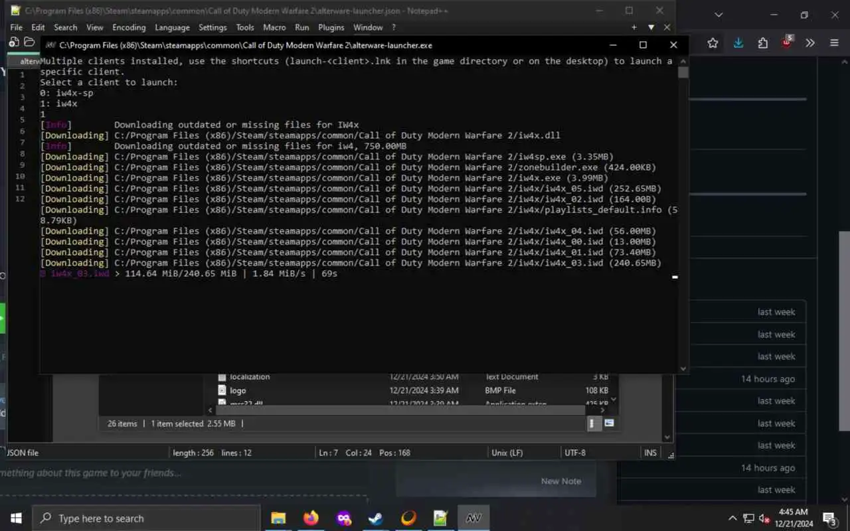The image size is (850, 531).
Task: Open UTF-8 encoding selector in status bar
Action: pyautogui.click(x=574, y=453)
